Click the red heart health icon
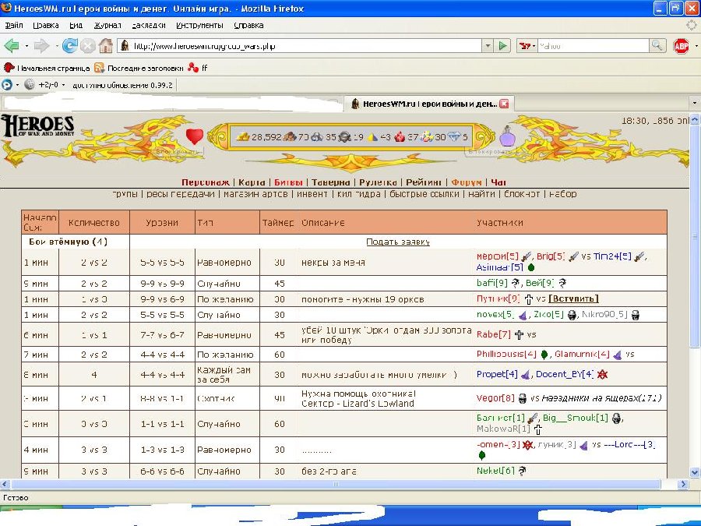701x526 pixels. (194, 137)
